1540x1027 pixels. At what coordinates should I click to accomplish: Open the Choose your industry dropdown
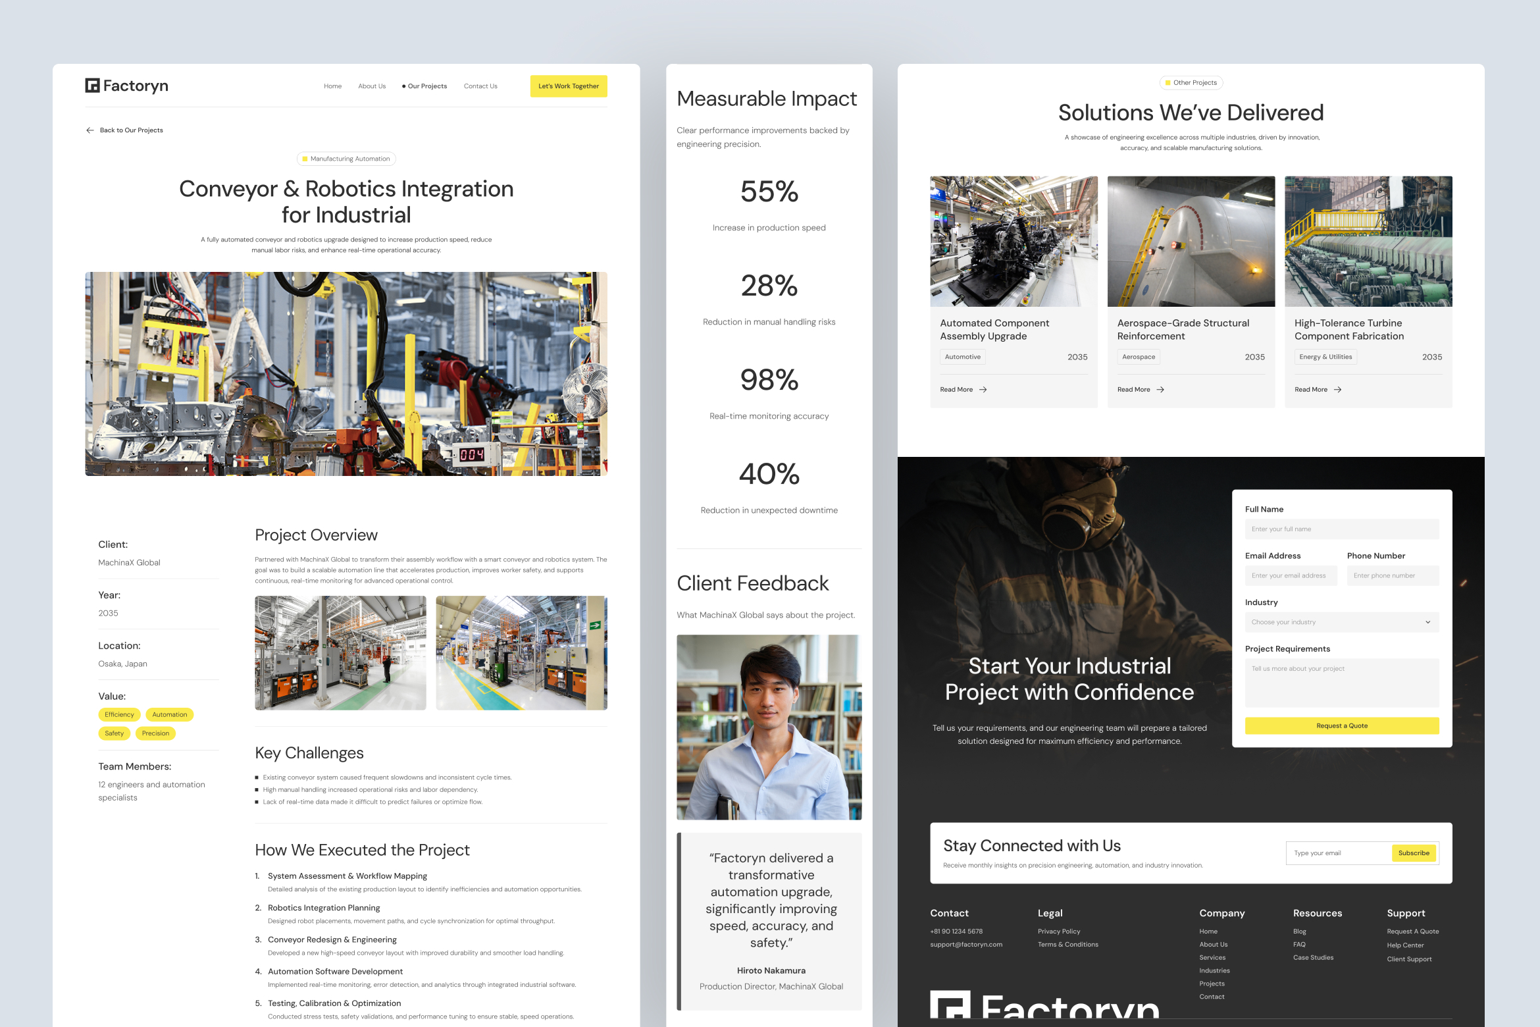point(1341,622)
